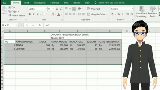
Task: Expand the Name Box dropdown
Action: pos(16,25)
